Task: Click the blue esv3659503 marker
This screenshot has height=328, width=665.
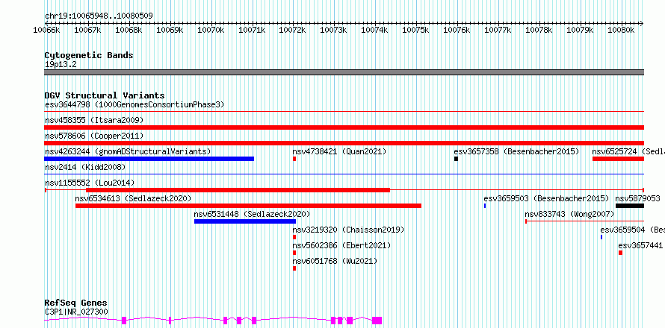Action: pyautogui.click(x=485, y=206)
